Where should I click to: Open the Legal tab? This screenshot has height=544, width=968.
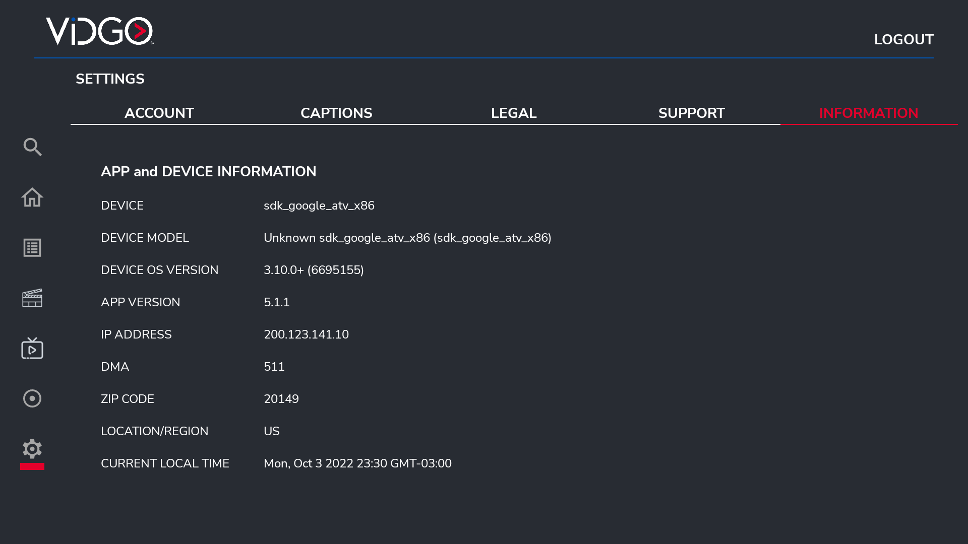pyautogui.click(x=514, y=113)
